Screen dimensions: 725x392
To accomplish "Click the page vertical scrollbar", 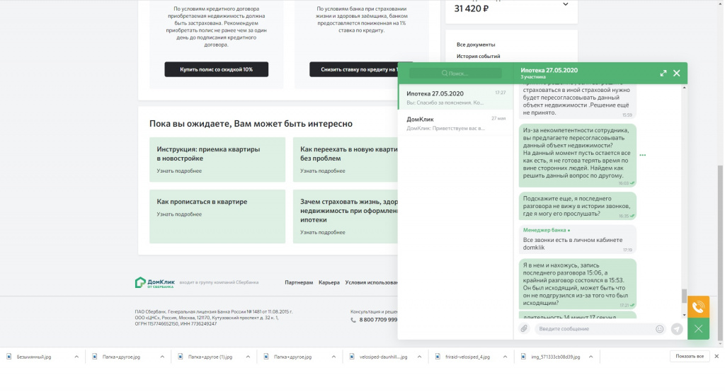I will [720, 253].
